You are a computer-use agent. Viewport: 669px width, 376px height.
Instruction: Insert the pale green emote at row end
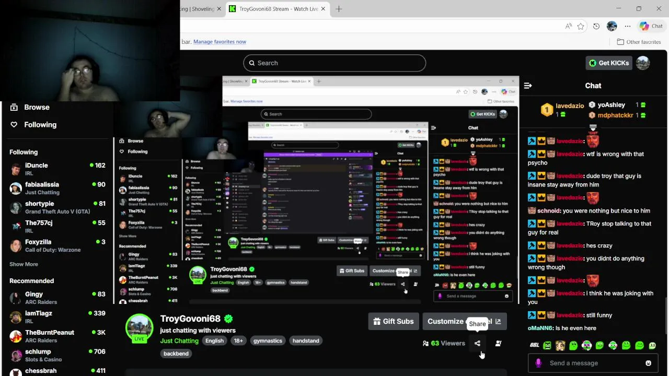tap(652, 345)
